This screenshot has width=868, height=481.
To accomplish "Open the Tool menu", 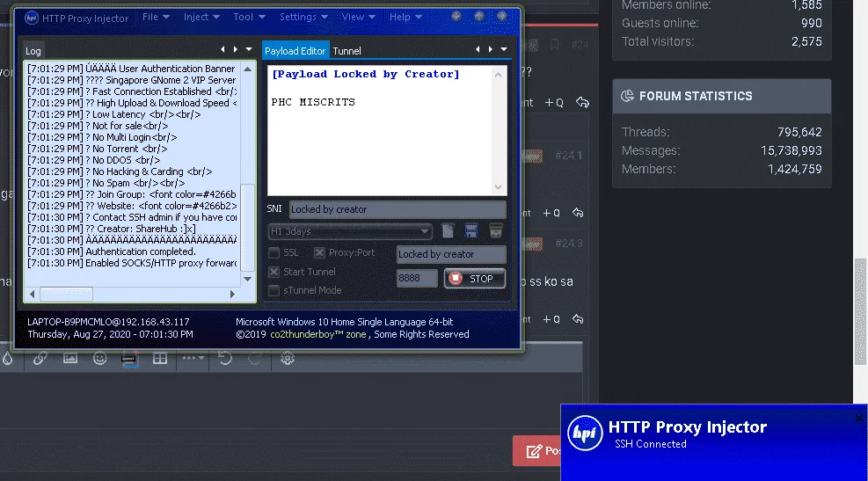I will pos(249,18).
